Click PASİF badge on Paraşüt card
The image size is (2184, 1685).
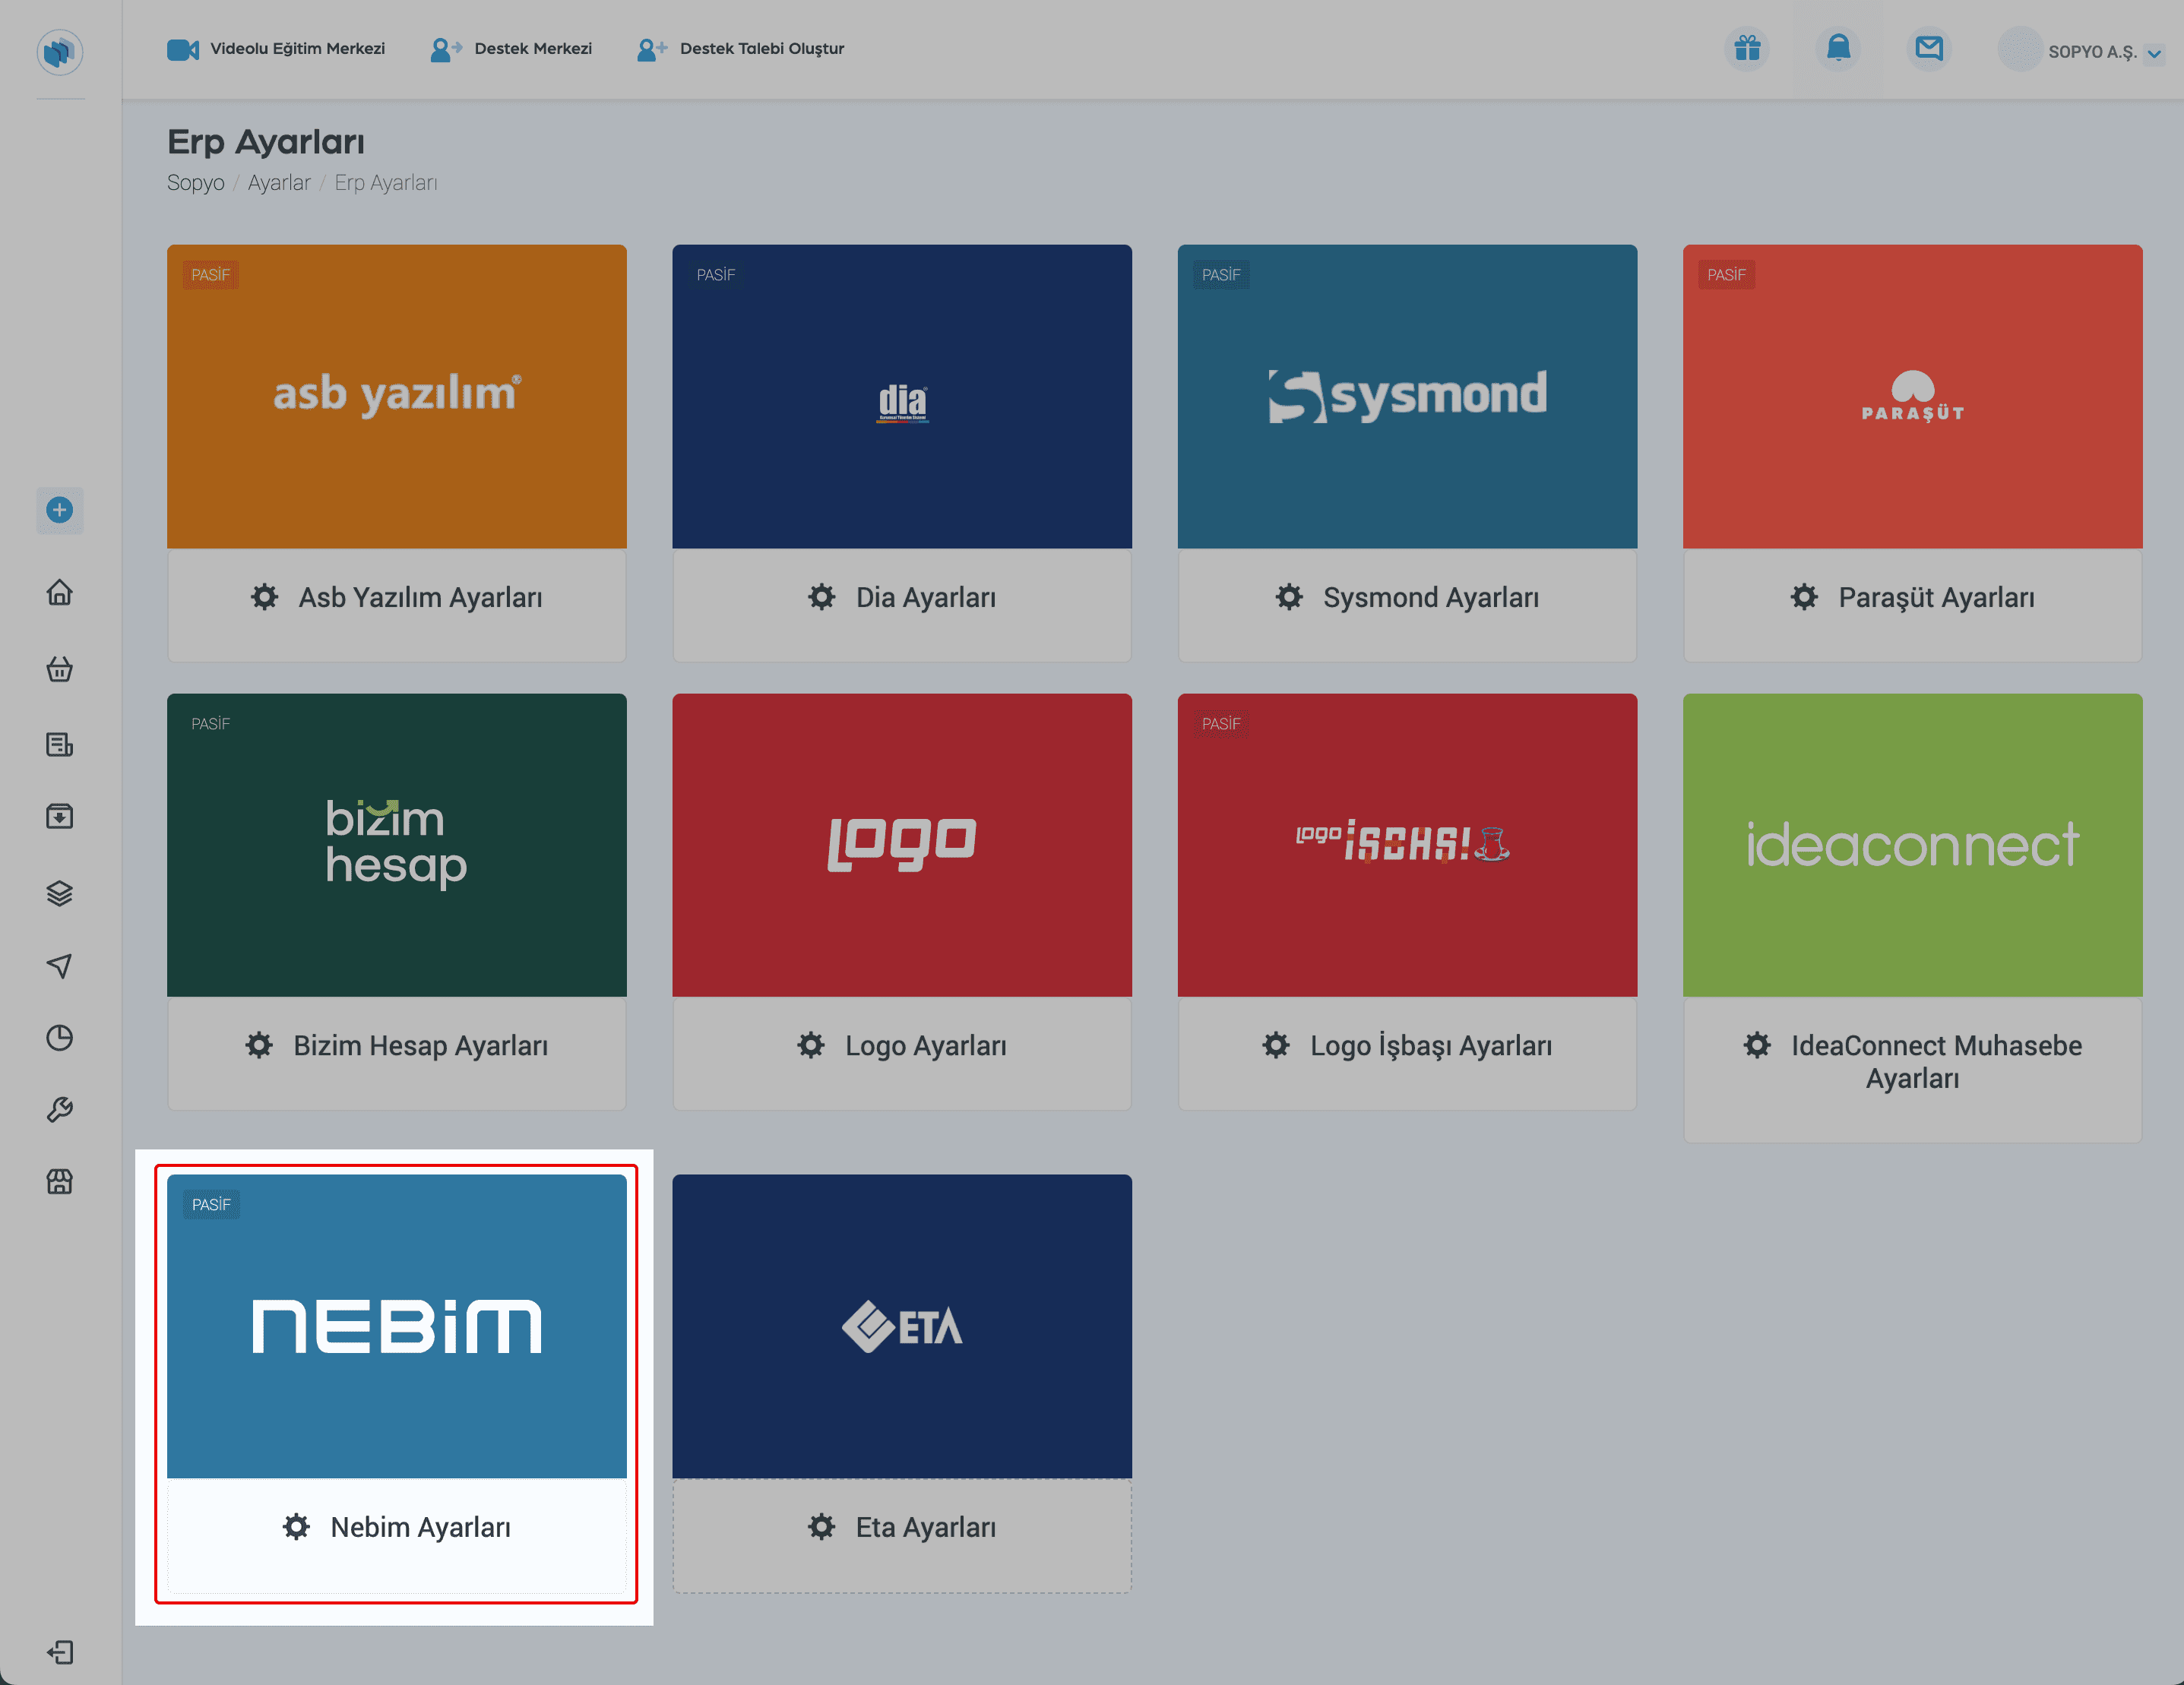click(x=1726, y=275)
